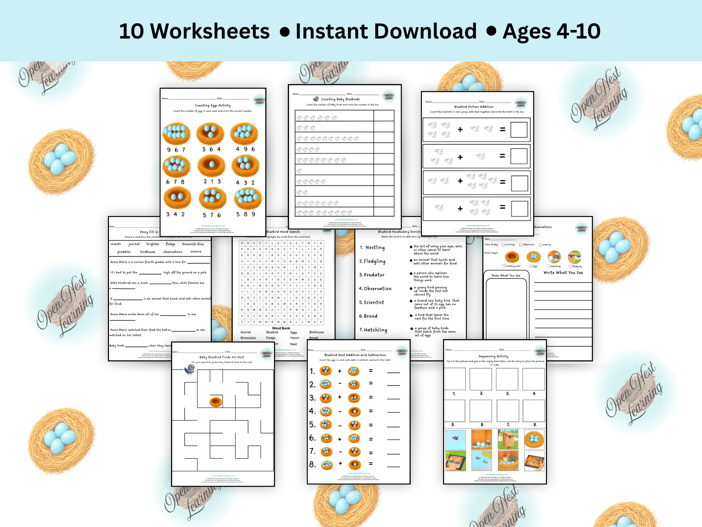Click the 'fledging' birdhouse stage icon
This screenshot has width=702, height=527.
[x=575, y=256]
